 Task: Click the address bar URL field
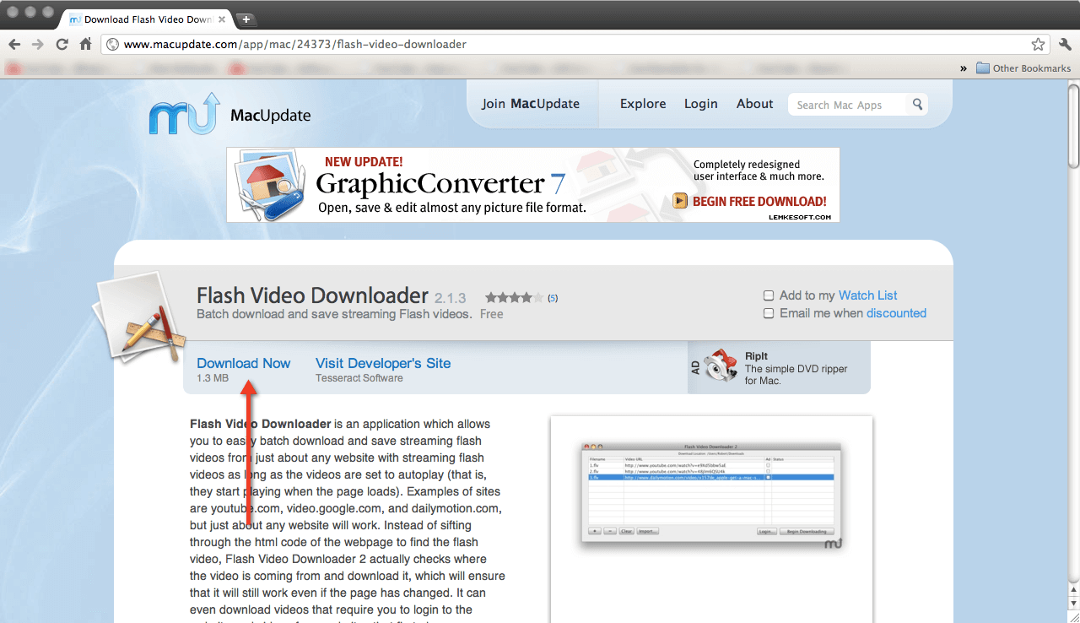(x=575, y=44)
